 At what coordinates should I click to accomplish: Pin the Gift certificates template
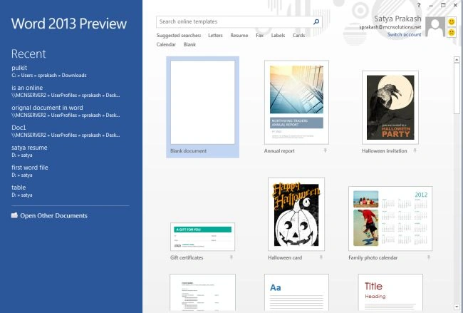pos(231,257)
